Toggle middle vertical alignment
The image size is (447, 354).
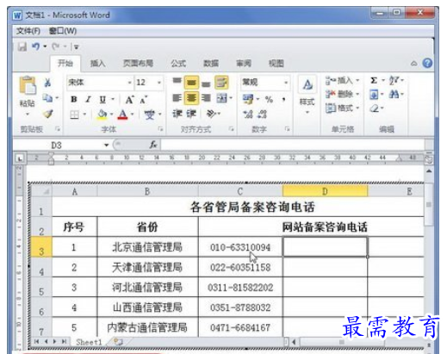[x=191, y=83]
